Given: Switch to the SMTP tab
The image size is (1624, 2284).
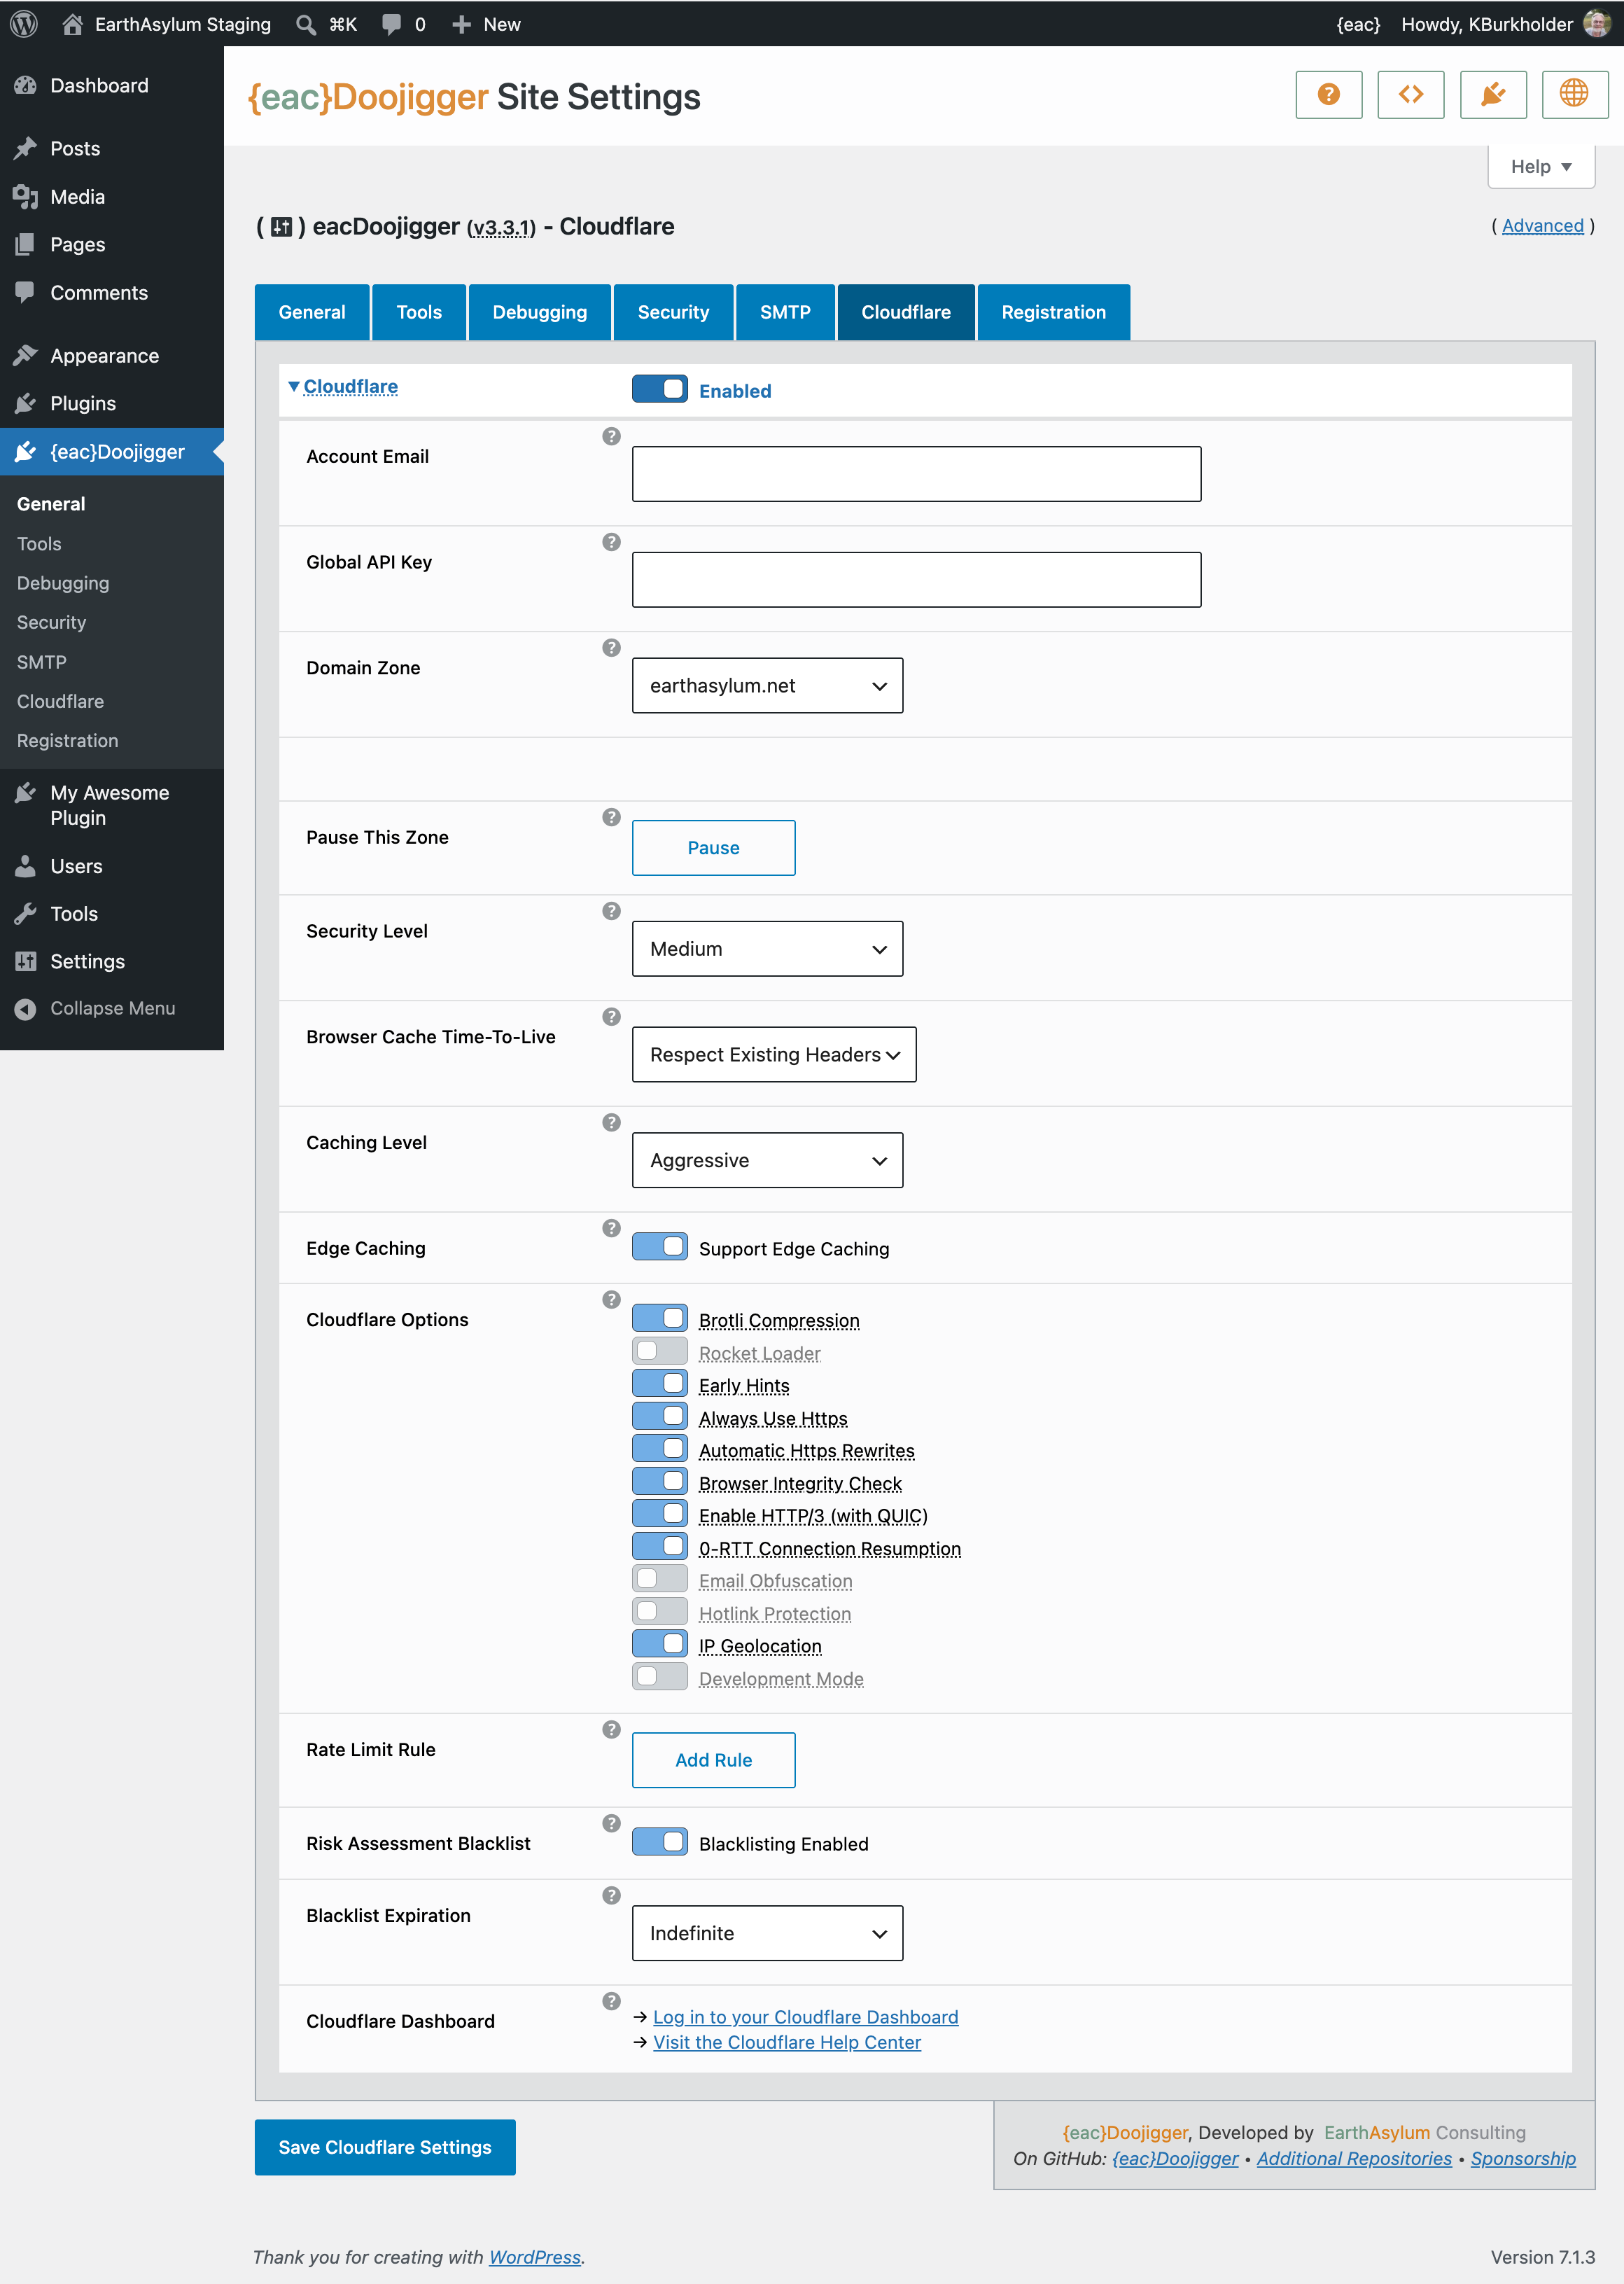Looking at the screenshot, I should pyautogui.click(x=785, y=313).
